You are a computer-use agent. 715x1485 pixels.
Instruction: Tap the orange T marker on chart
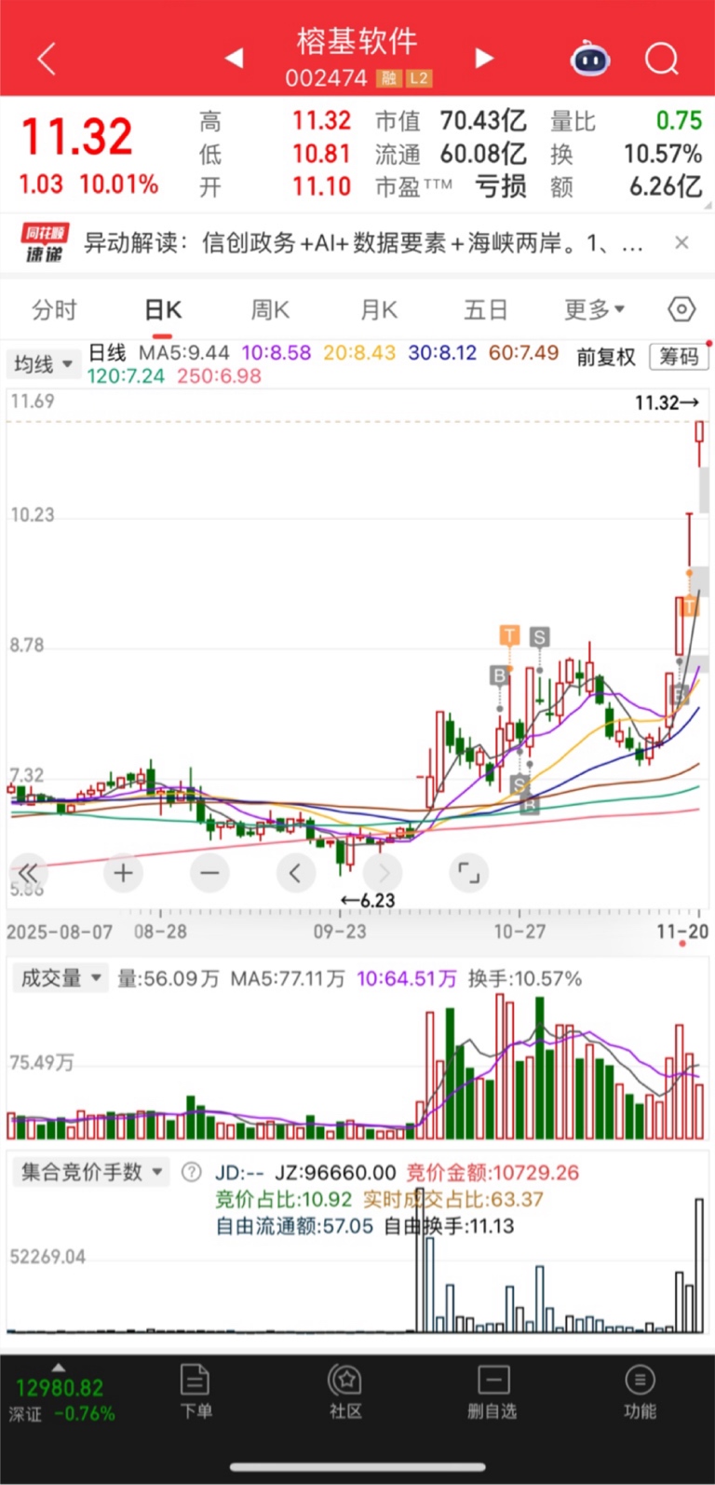509,636
